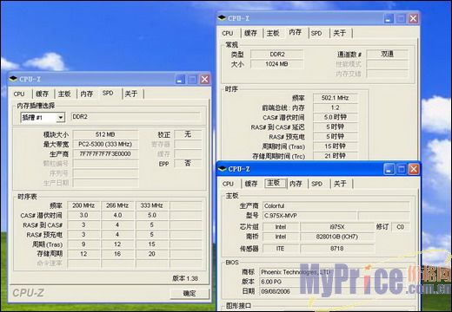Close the mainboard CPU-Z window
Image resolution: width=452 pixels, height=312 pixels.
tap(414, 169)
